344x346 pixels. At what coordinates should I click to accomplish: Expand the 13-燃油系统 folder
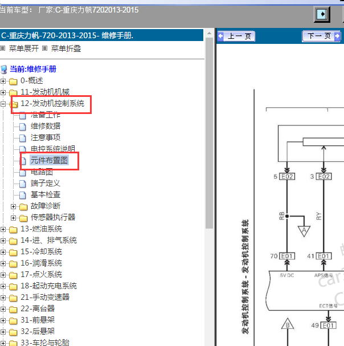[x=3, y=230]
